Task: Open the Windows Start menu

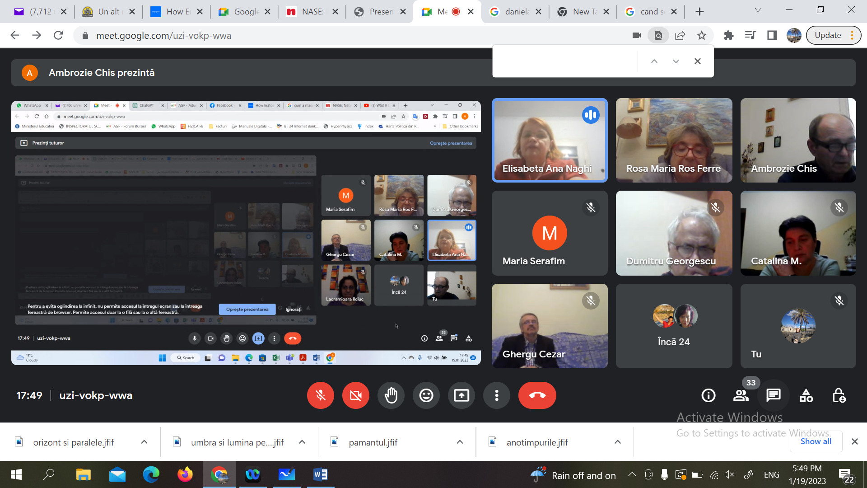Action: pos(16,474)
